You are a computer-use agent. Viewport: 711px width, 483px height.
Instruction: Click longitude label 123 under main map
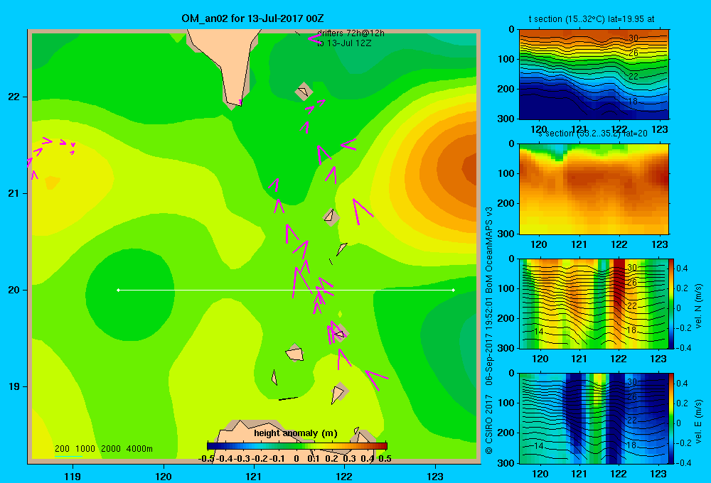[435, 476]
